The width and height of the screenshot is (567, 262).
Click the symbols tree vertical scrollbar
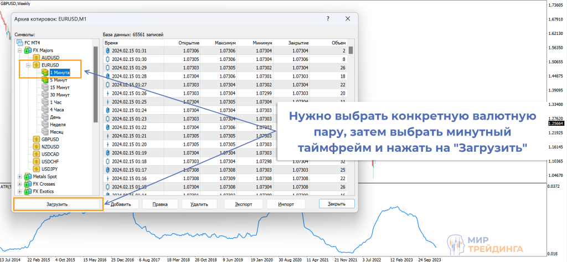[x=95, y=83]
